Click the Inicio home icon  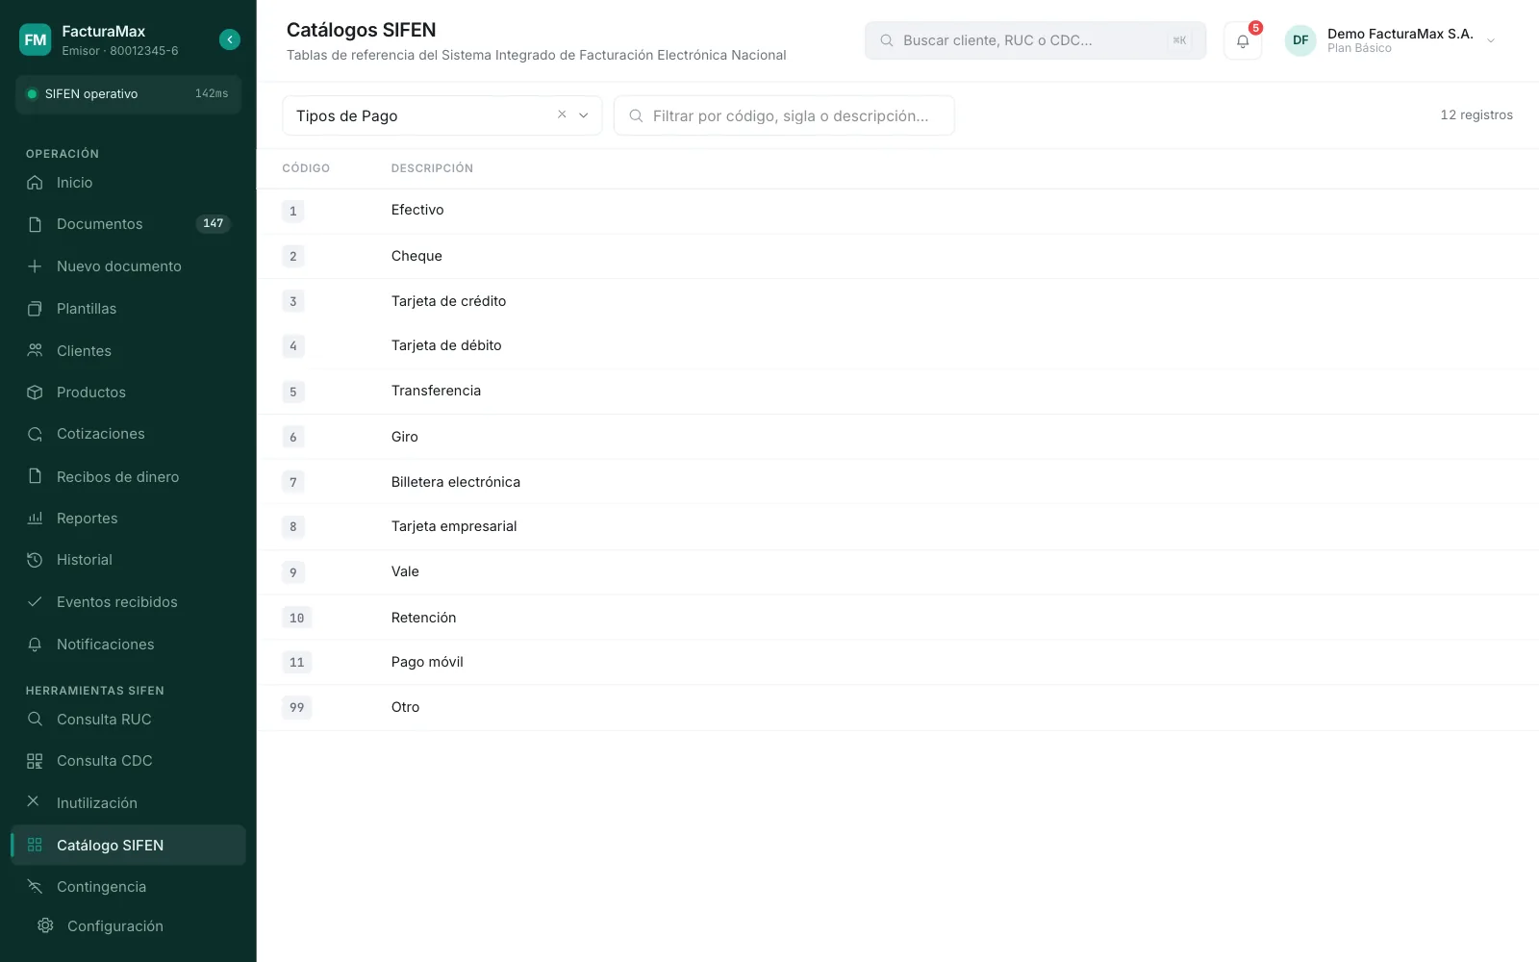35,183
